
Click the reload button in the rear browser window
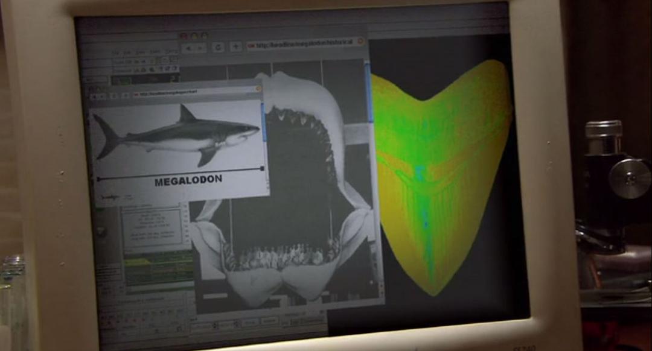[x=218, y=47]
